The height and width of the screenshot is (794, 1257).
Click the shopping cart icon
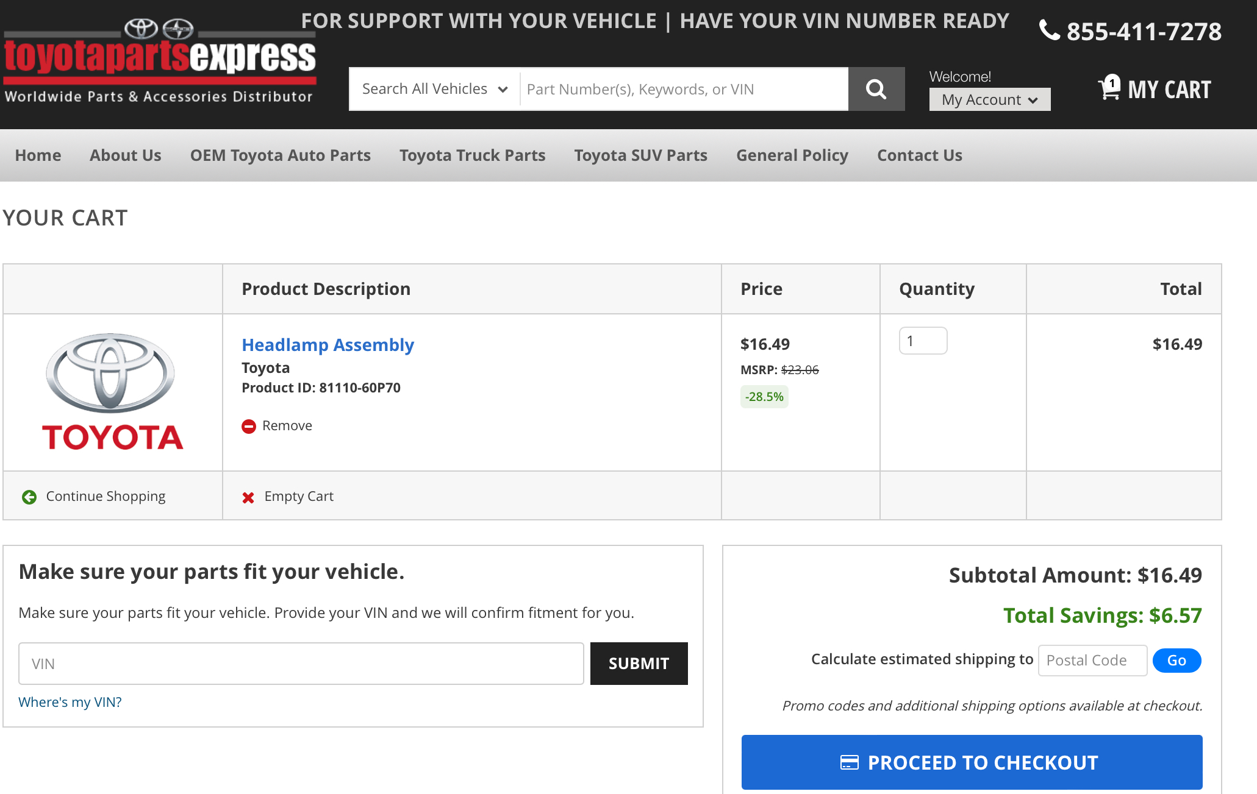[x=1109, y=88]
